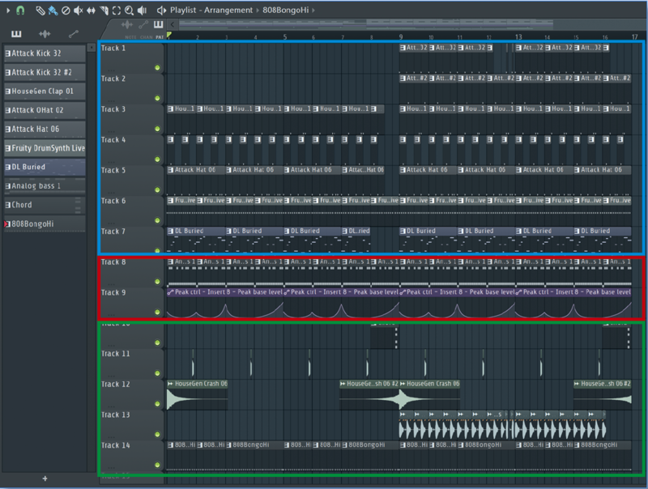Screen dimensions: 648x489
Task: Select Fruity DrumSynth Live pattern
Action: point(45,148)
